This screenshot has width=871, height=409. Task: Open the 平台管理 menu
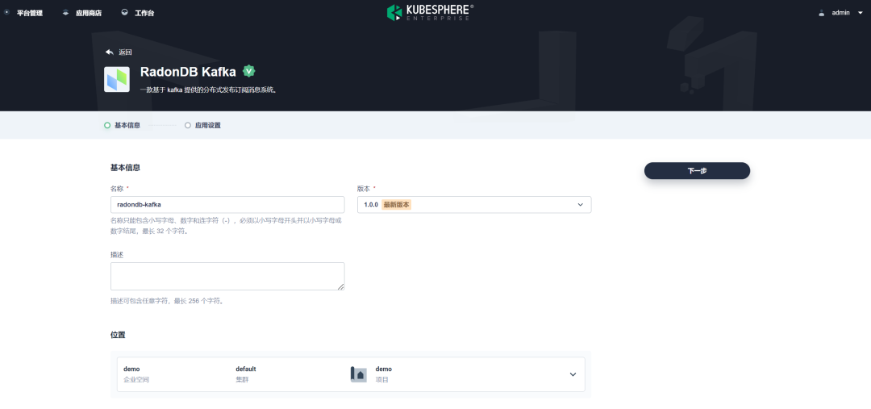coord(30,13)
